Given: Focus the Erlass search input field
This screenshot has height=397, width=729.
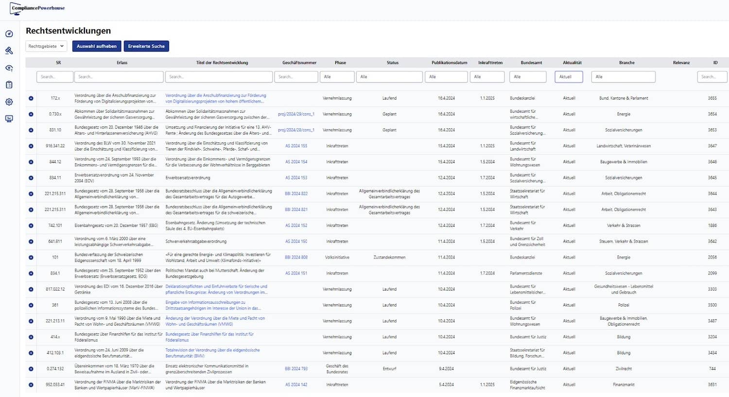Looking at the screenshot, I should [x=119, y=77].
